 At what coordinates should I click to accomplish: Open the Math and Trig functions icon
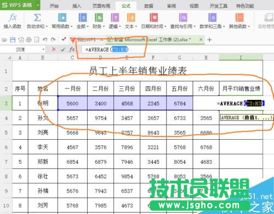pos(212,17)
